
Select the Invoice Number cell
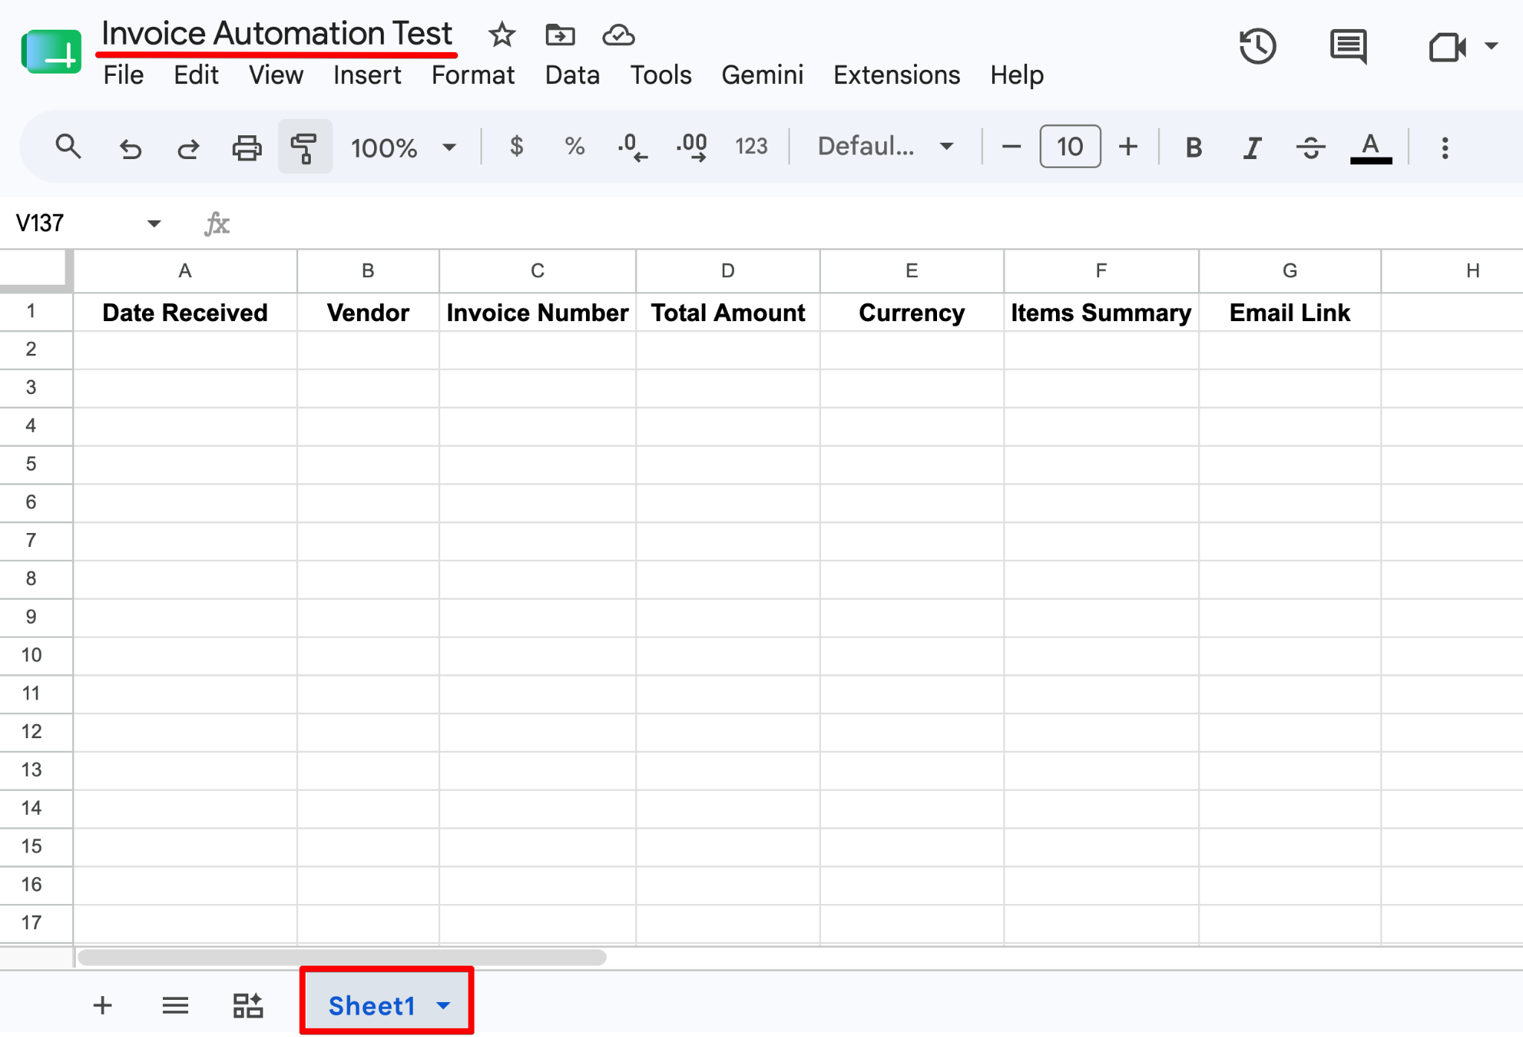point(538,312)
